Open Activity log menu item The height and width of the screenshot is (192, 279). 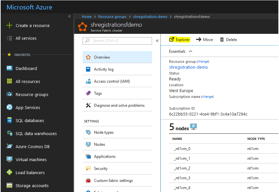pyautogui.click(x=117, y=69)
